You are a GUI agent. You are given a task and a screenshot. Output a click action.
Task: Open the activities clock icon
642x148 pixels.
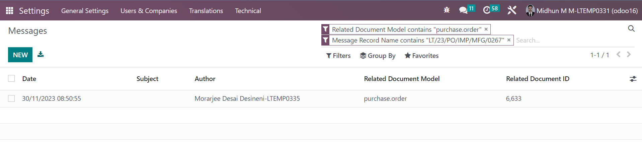click(487, 10)
